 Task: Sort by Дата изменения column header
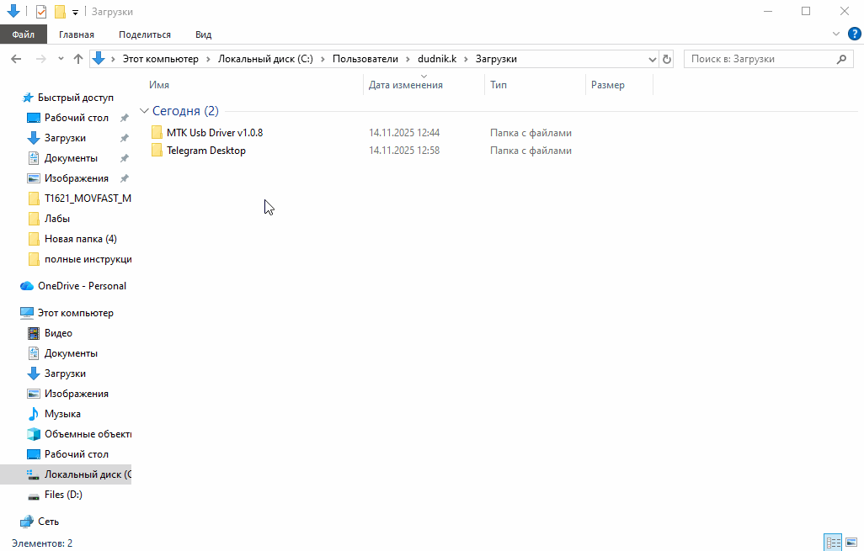[x=406, y=85]
